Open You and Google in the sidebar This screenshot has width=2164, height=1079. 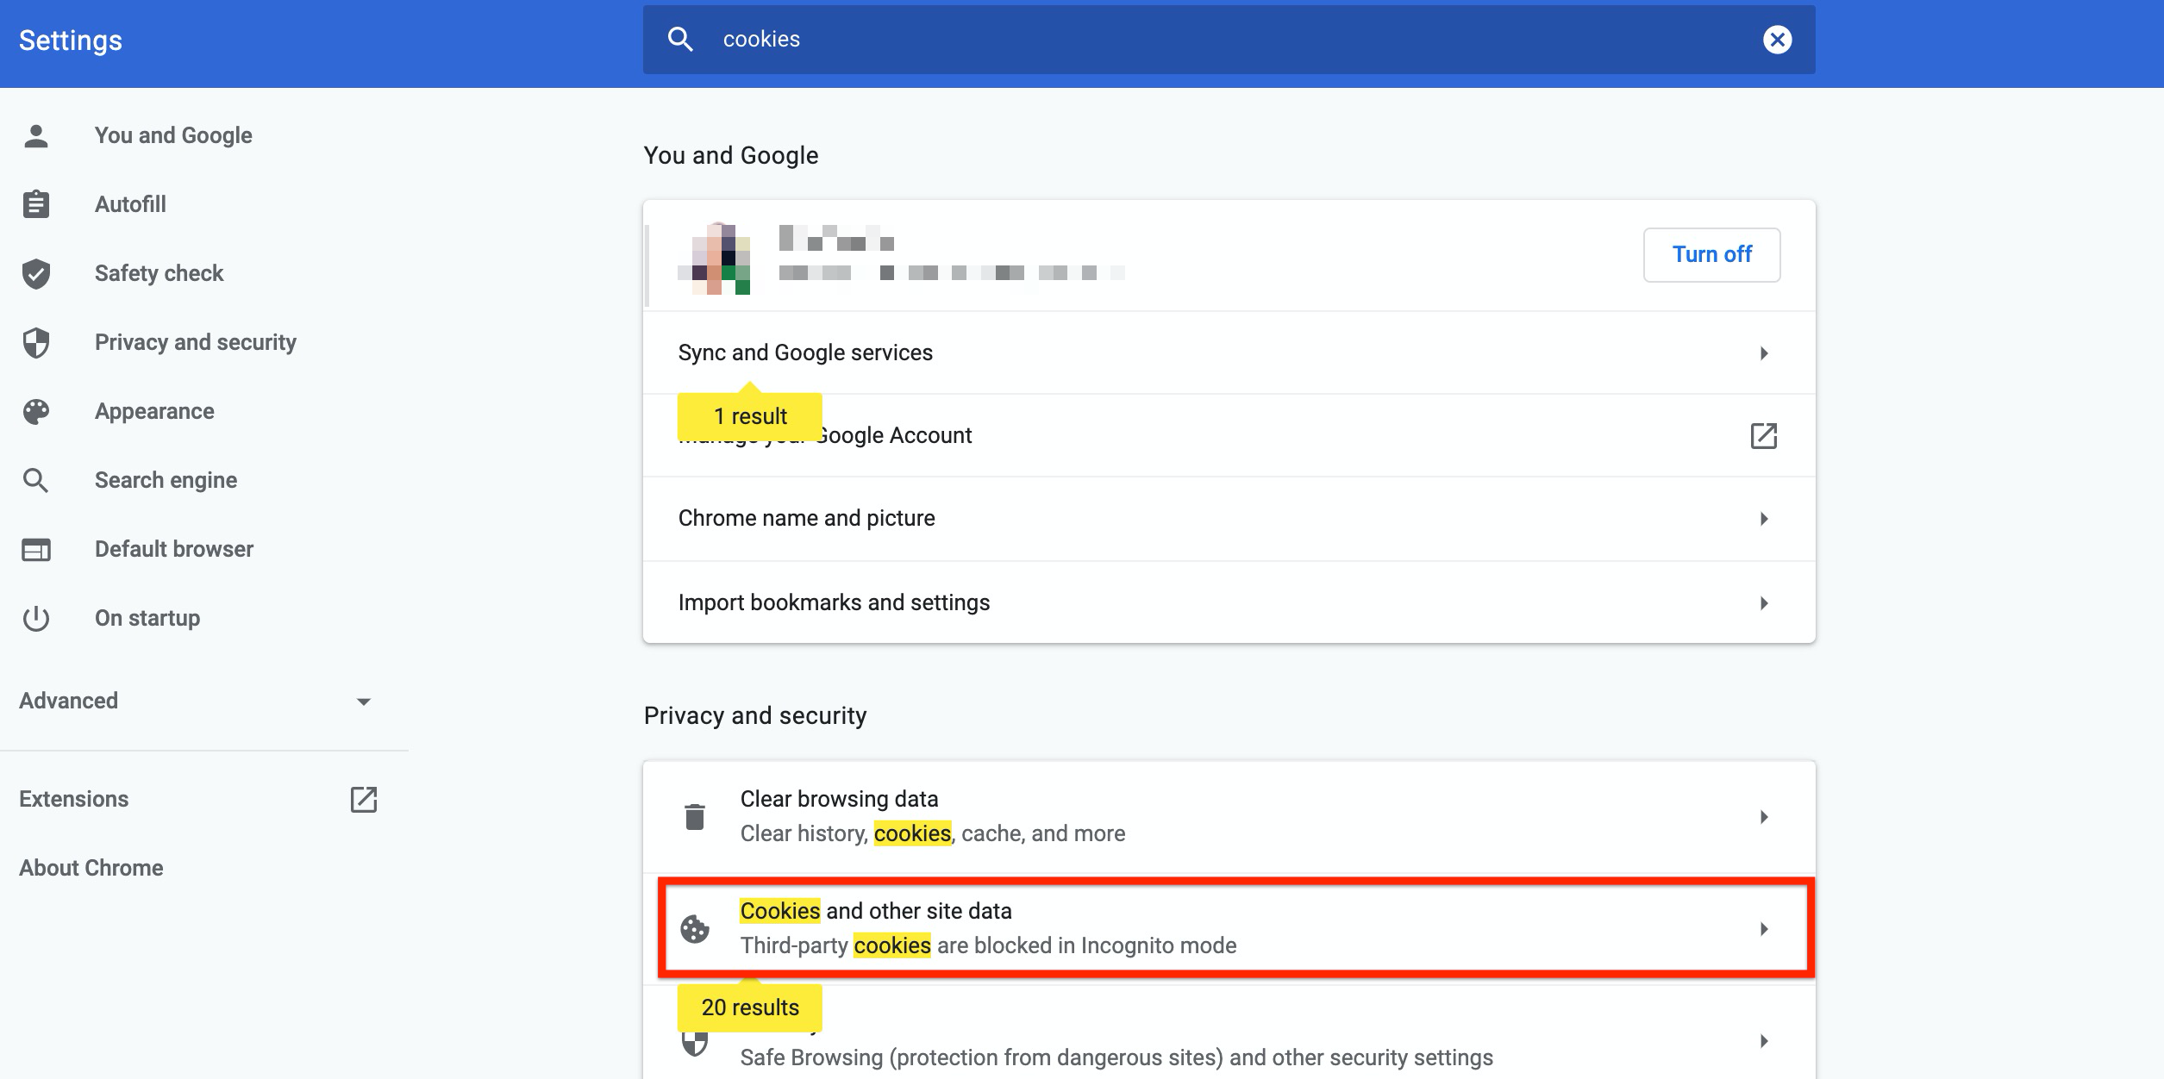[x=173, y=135]
